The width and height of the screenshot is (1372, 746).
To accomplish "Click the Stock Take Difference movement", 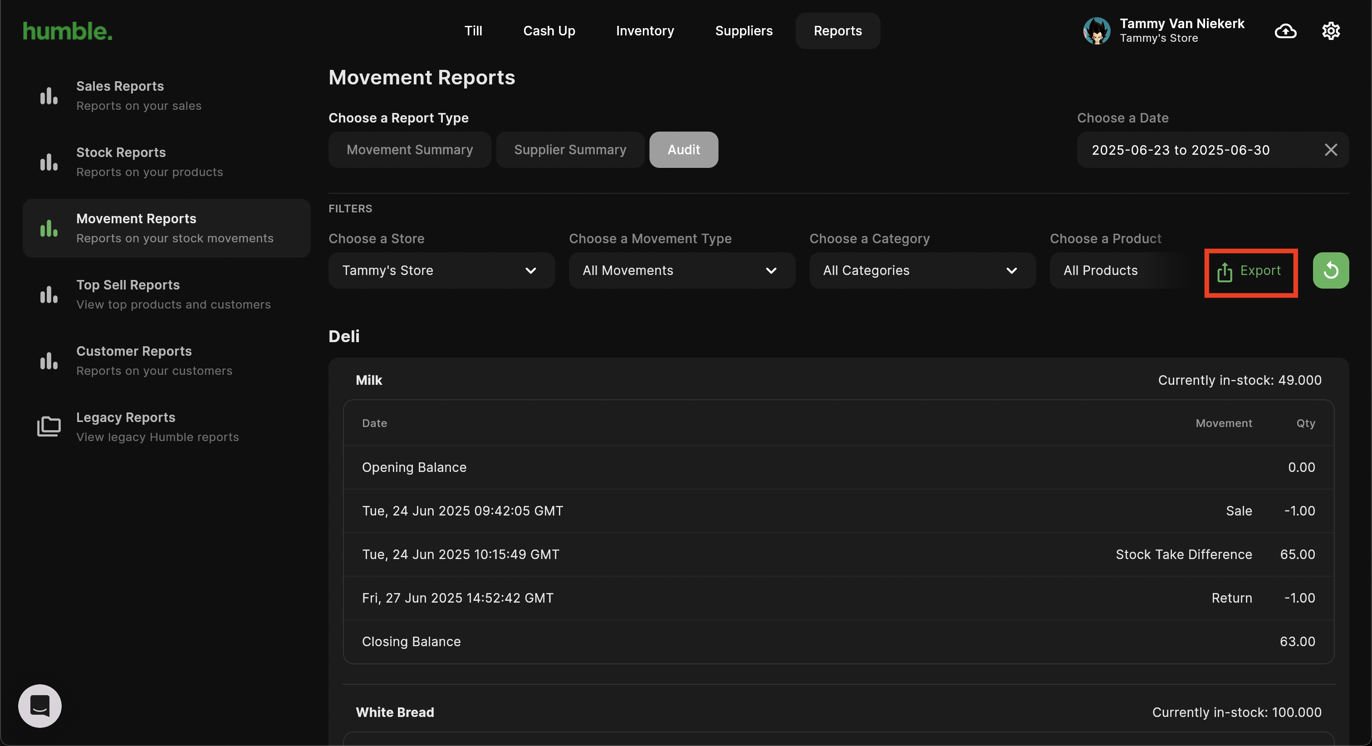I will point(1183,555).
